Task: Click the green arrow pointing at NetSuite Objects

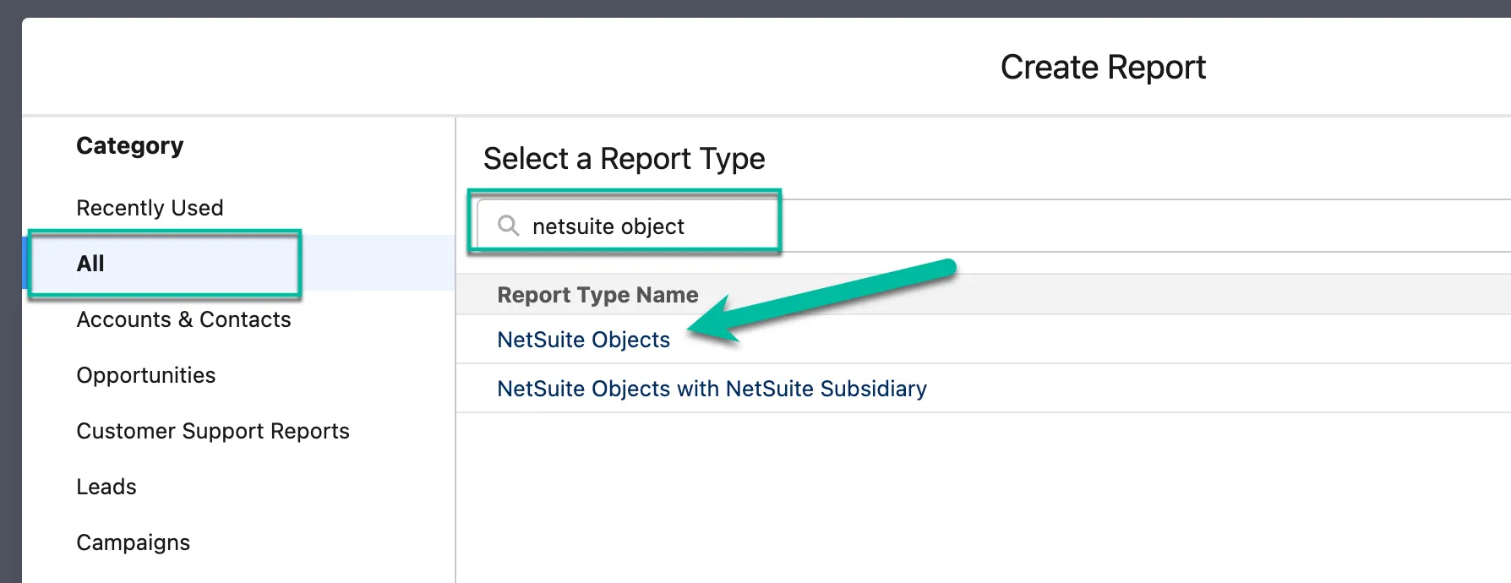Action: click(x=821, y=301)
